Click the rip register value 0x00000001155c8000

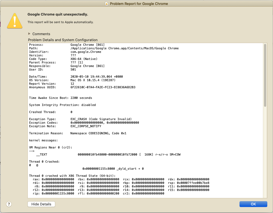(58, 193)
